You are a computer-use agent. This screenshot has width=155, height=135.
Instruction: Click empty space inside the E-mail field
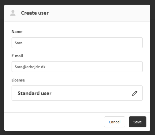click(x=94, y=67)
